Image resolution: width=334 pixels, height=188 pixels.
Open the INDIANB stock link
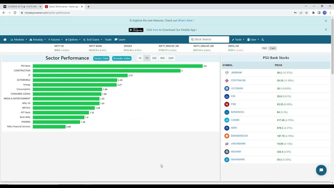(236, 152)
